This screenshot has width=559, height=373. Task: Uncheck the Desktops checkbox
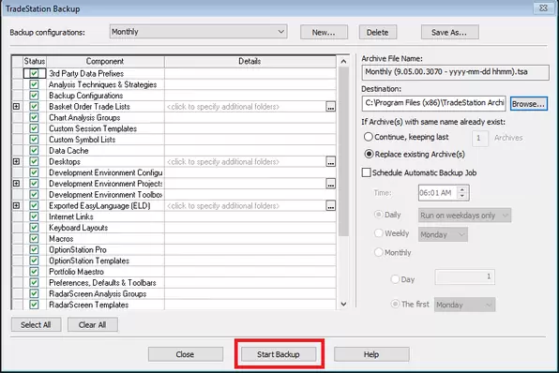coord(34,162)
